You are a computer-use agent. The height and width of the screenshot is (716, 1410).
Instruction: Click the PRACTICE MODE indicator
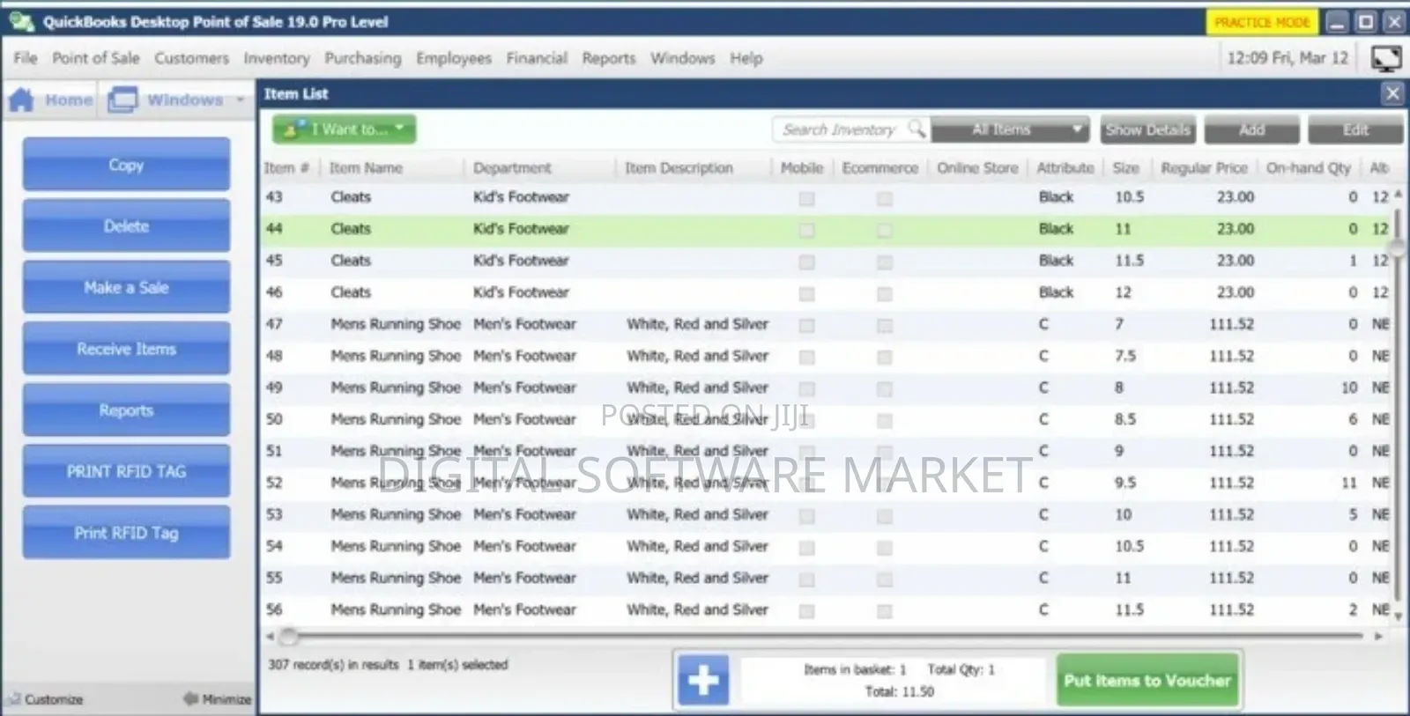click(1262, 22)
